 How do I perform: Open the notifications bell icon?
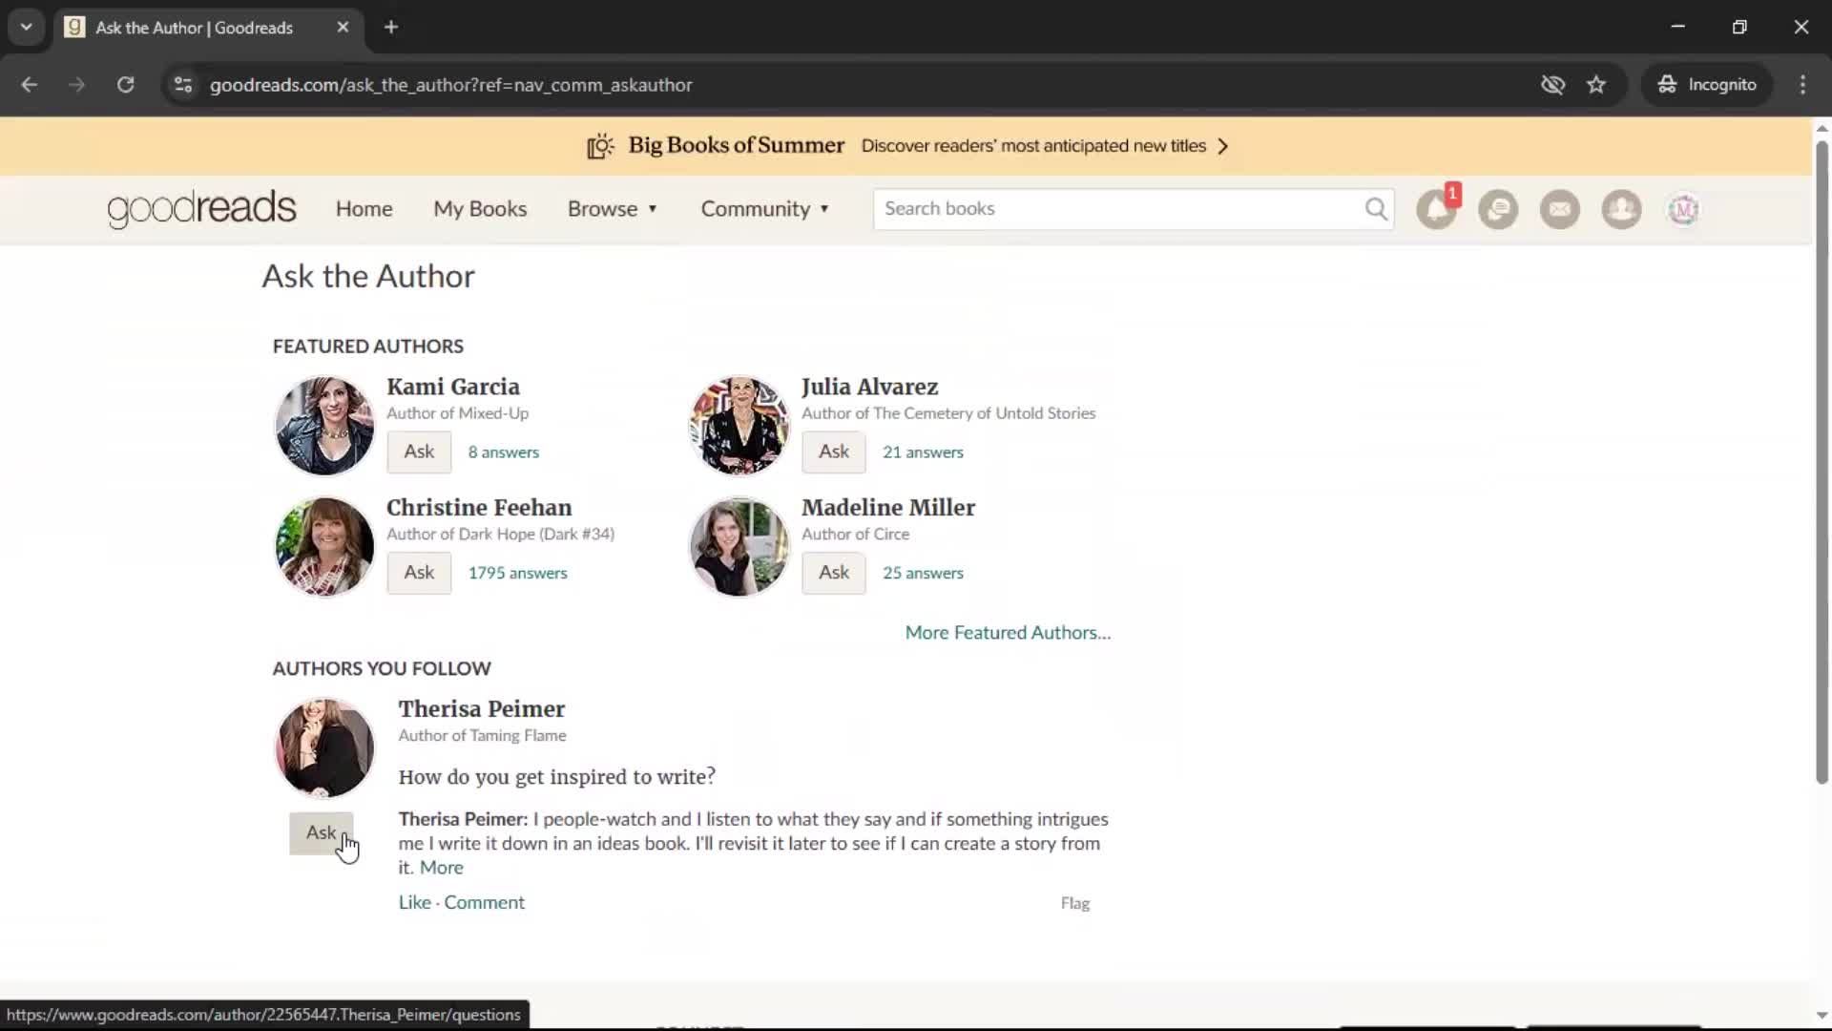click(x=1437, y=209)
